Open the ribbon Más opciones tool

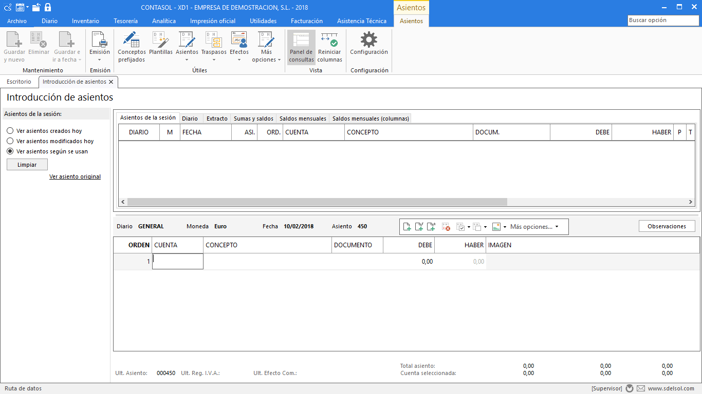tap(266, 47)
